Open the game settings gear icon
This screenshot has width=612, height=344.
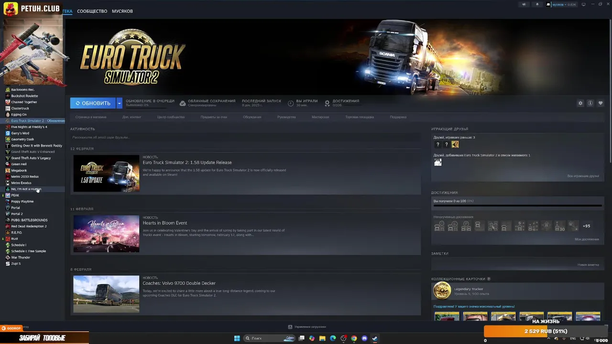(580, 103)
